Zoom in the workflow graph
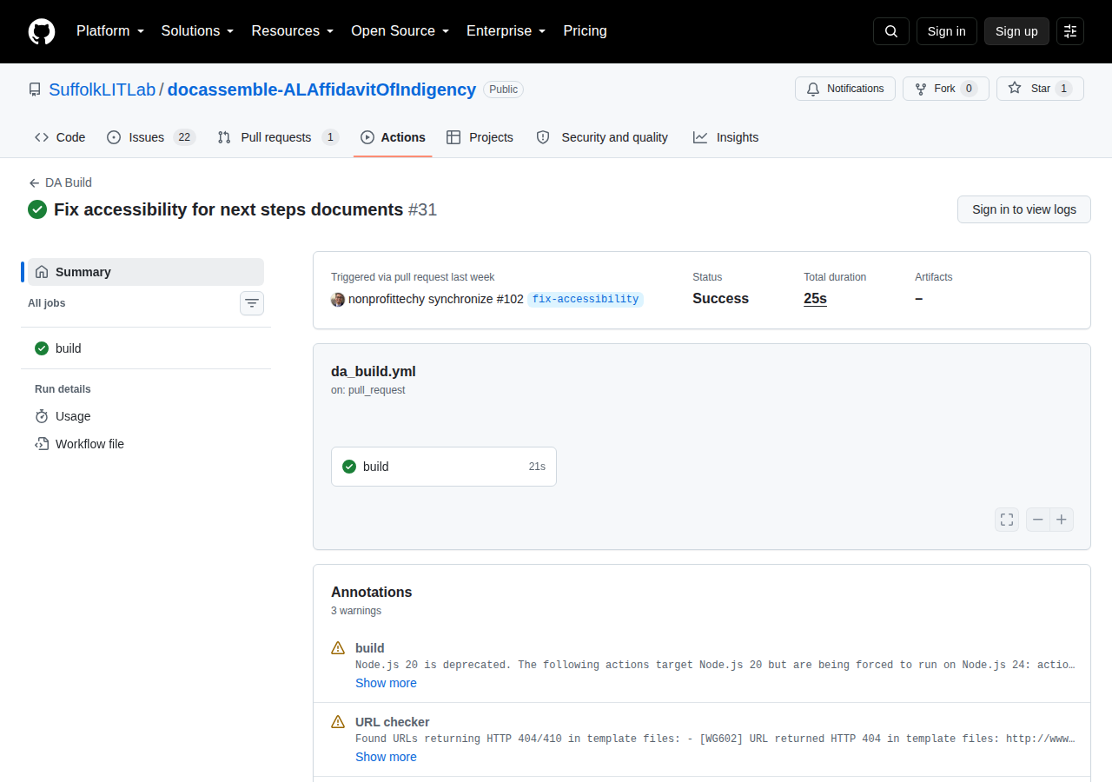Image resolution: width=1112 pixels, height=782 pixels. click(x=1062, y=520)
